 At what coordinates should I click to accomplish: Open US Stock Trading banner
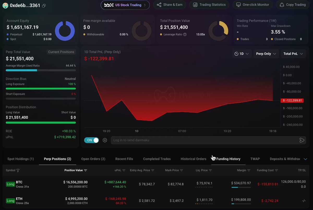point(125,5)
